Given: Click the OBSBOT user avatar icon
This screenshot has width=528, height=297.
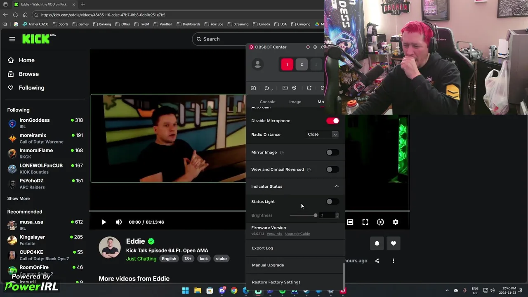Looking at the screenshot, I should click(x=258, y=64).
